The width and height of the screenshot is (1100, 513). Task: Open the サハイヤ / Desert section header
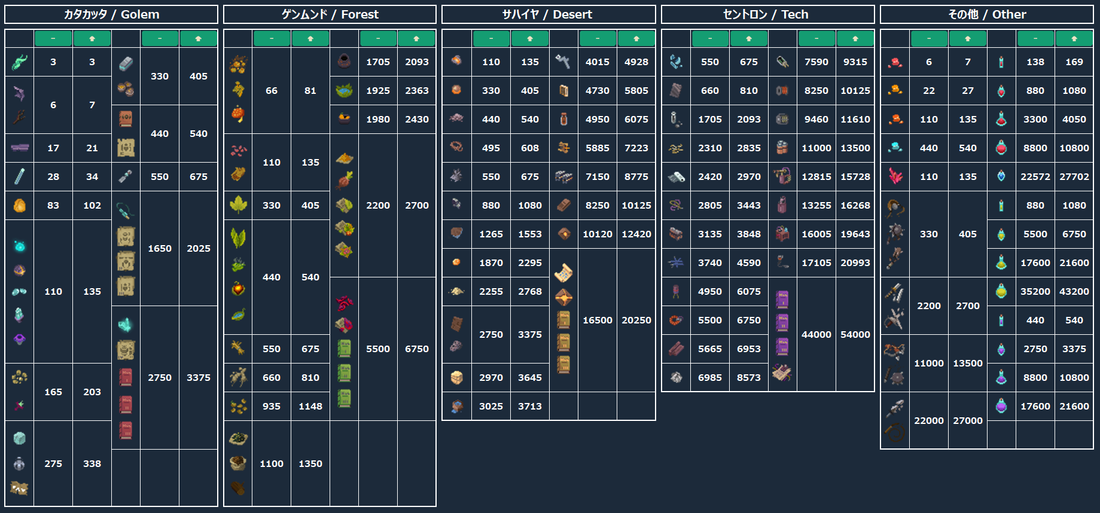549,14
